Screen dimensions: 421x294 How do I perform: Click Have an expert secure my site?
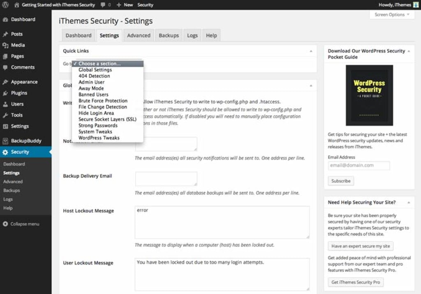tap(360, 246)
